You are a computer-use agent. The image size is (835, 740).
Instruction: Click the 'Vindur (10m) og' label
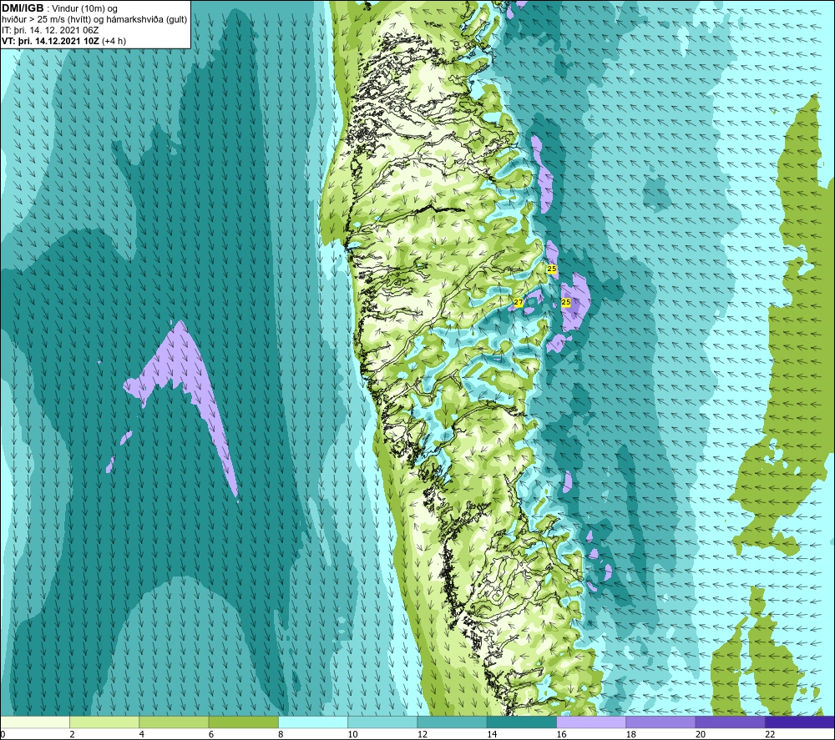coord(84,9)
